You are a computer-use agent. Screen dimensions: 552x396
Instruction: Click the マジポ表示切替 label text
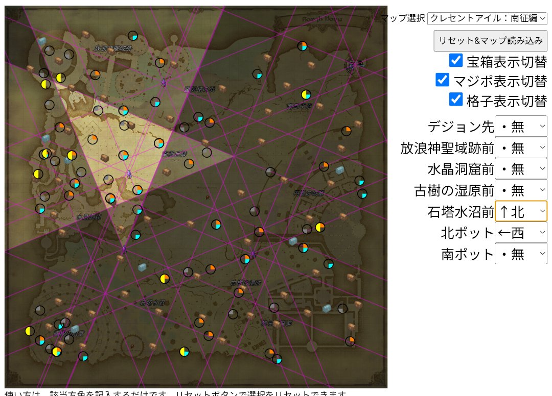tap(500, 81)
